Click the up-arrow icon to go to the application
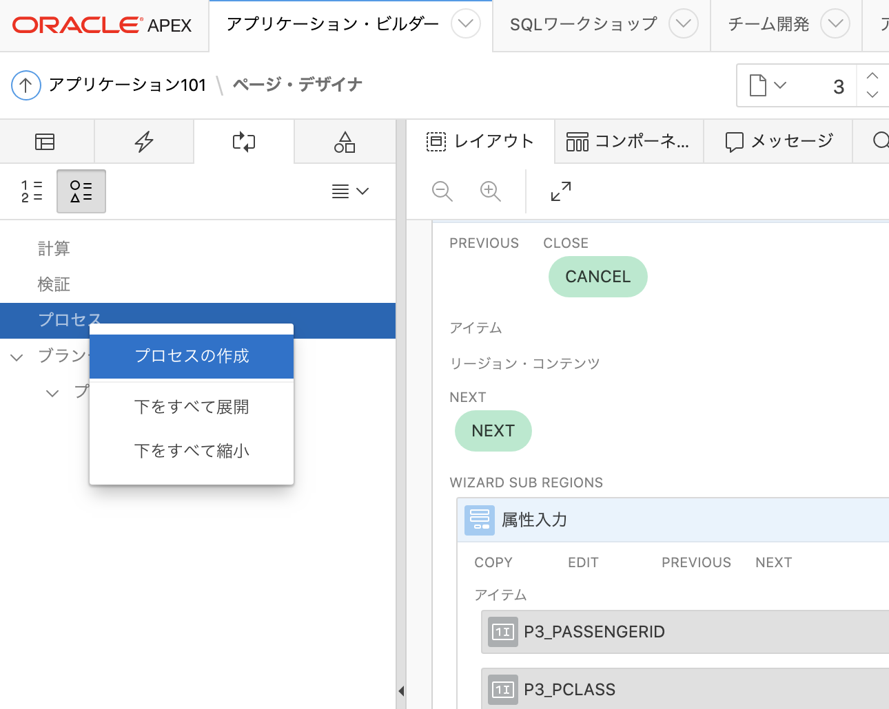 [26, 85]
